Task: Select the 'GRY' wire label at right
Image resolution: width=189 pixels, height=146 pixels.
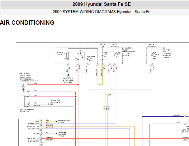Action: coord(178,123)
